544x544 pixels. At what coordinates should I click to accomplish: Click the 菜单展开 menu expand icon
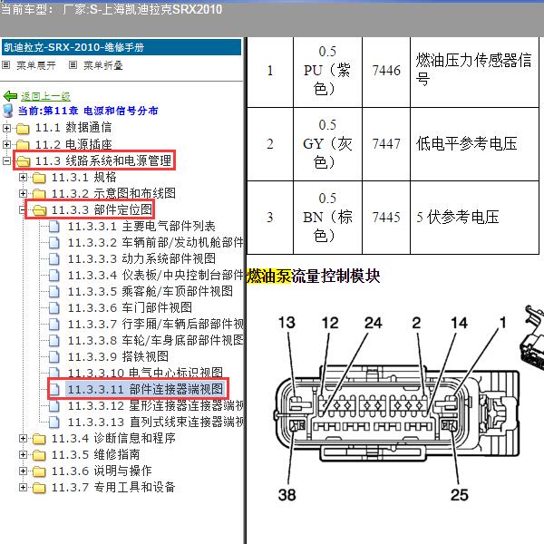pyautogui.click(x=5, y=65)
